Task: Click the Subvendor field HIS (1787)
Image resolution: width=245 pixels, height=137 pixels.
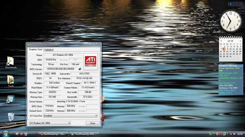Action: [x=84, y=74]
